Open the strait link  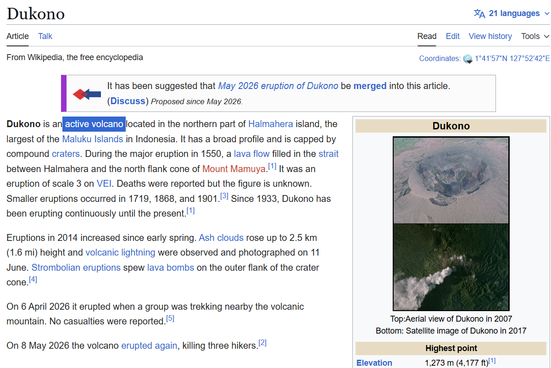click(x=328, y=154)
